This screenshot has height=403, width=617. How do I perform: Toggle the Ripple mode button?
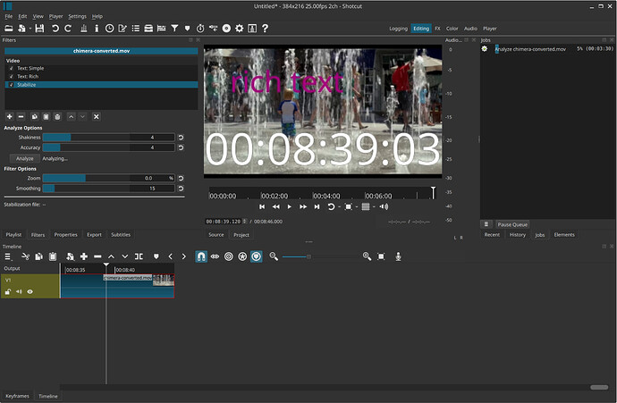click(x=229, y=256)
